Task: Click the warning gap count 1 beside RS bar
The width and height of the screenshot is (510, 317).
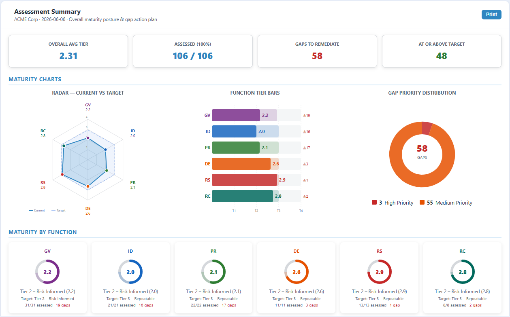Action: (306, 180)
